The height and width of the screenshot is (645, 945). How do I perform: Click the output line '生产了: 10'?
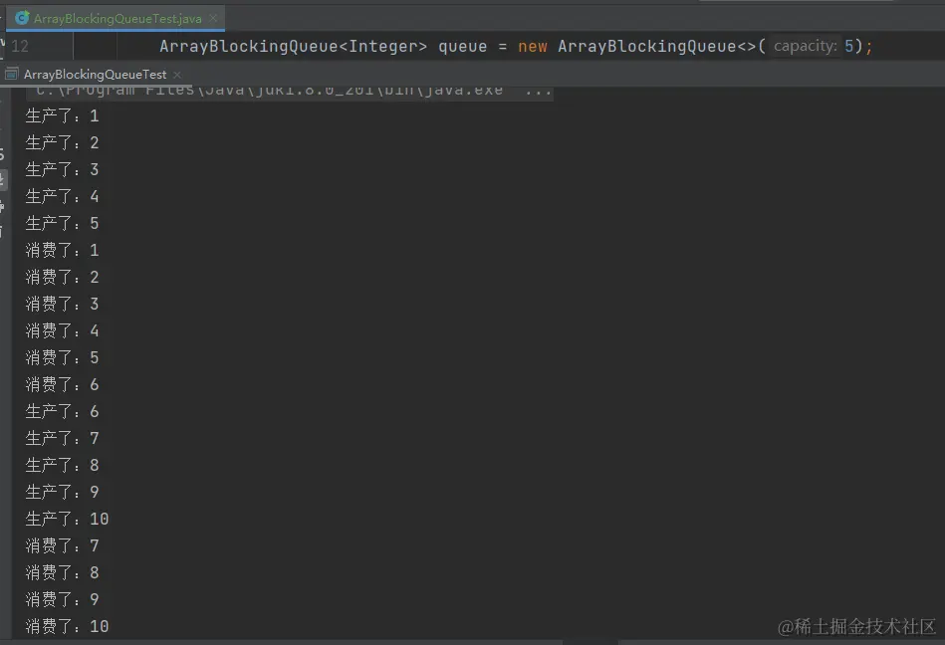67,519
